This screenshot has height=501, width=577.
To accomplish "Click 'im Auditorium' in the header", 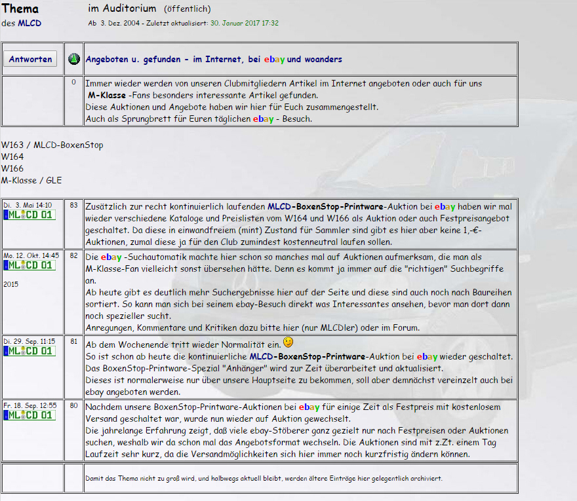I will [122, 9].
